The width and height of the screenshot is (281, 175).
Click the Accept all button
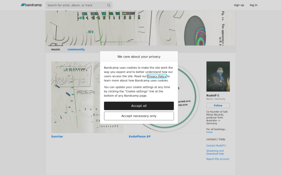(x=139, y=106)
